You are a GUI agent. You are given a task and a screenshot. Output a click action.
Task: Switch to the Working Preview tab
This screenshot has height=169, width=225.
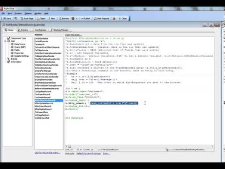pos(60,30)
